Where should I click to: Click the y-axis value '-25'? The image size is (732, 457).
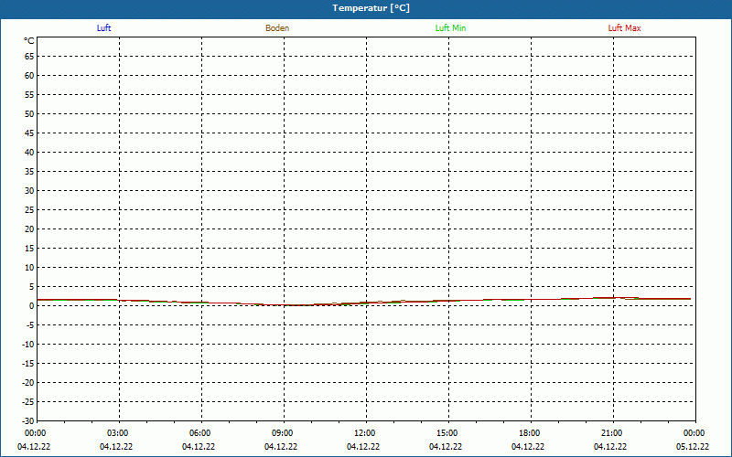28,402
